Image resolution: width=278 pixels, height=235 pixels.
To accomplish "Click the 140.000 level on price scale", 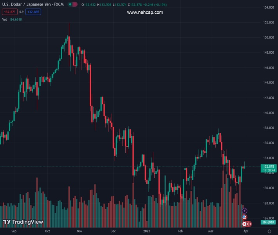I will point(268,113).
